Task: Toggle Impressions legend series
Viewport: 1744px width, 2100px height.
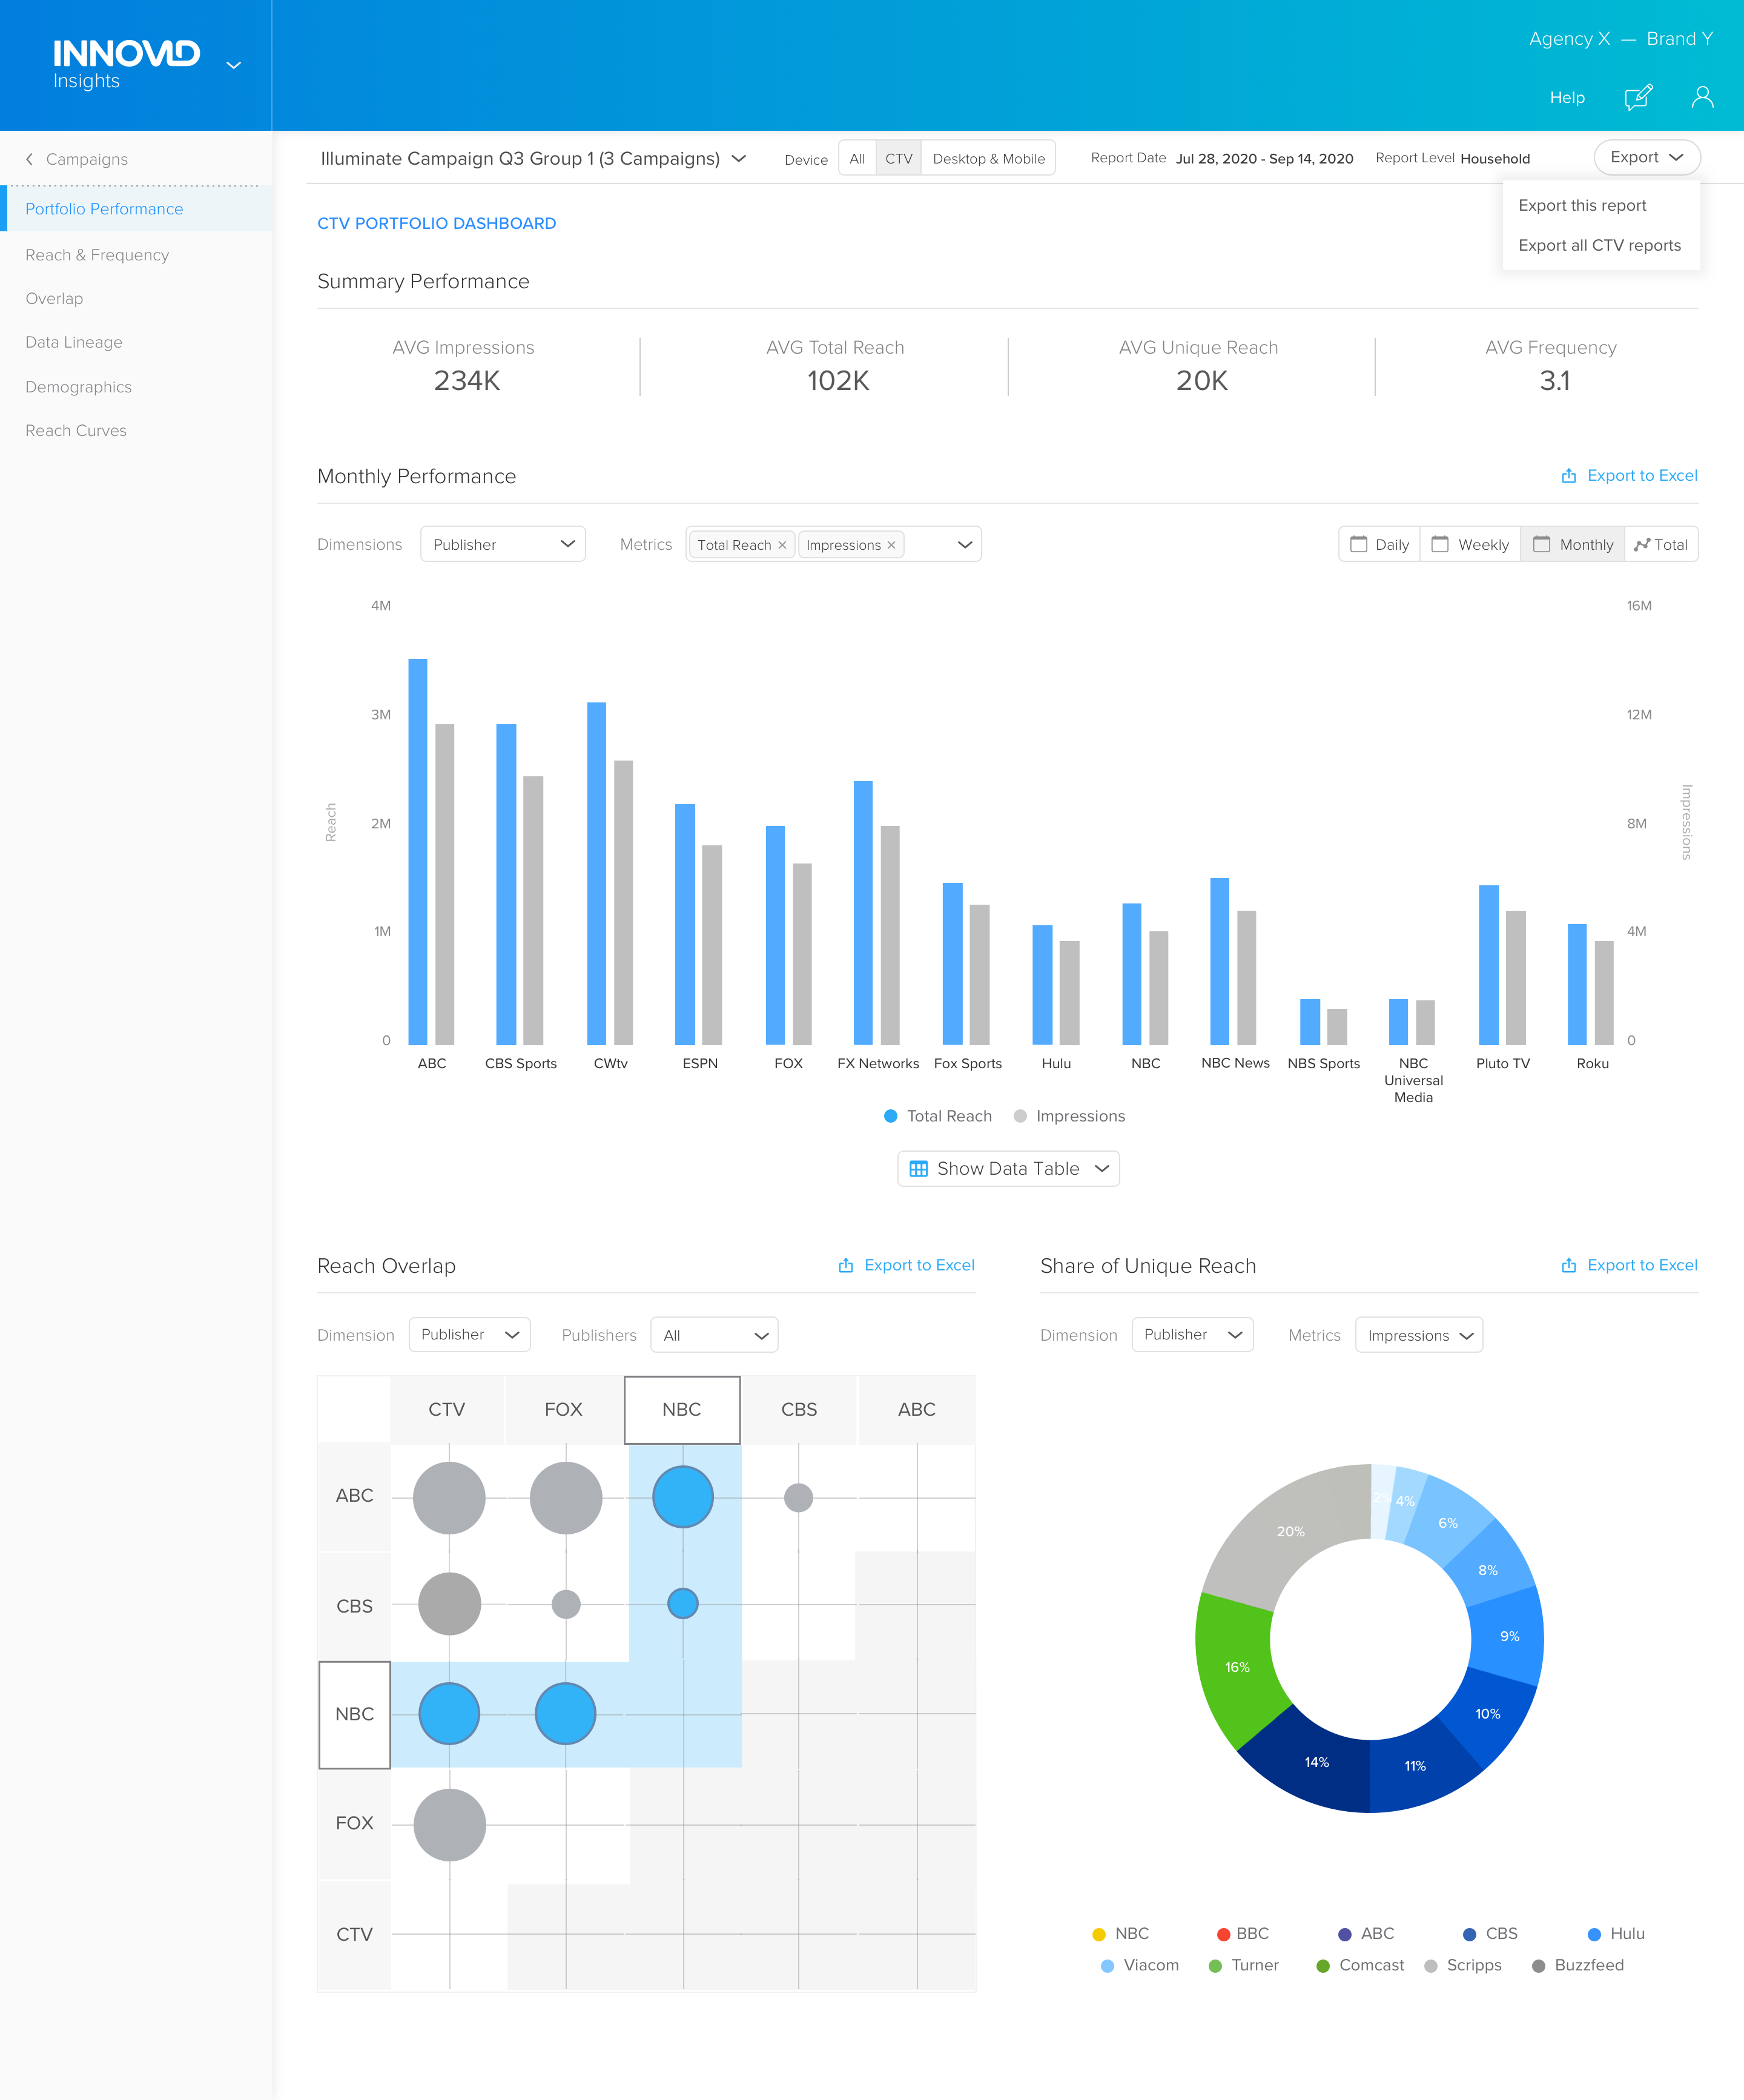Action: click(1069, 1116)
